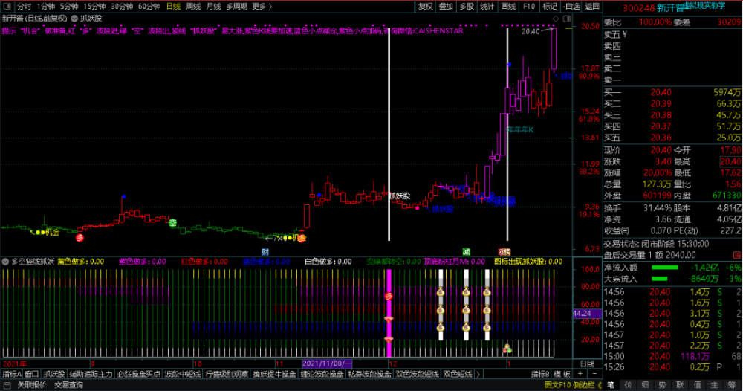Activate the 画线 drawing tools
This screenshot has width=743, height=391.
pyautogui.click(x=508, y=6)
